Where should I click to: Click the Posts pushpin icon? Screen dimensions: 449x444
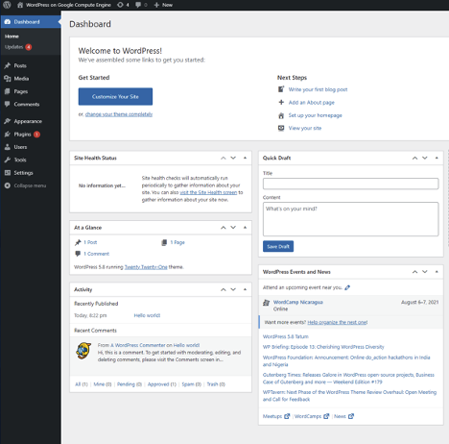coord(8,65)
